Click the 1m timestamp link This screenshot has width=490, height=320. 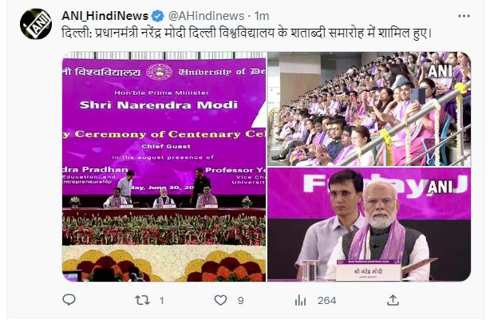click(x=262, y=16)
